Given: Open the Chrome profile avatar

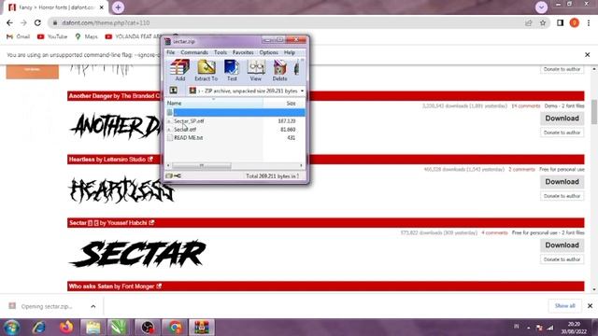Looking at the screenshot, I should click(575, 22).
